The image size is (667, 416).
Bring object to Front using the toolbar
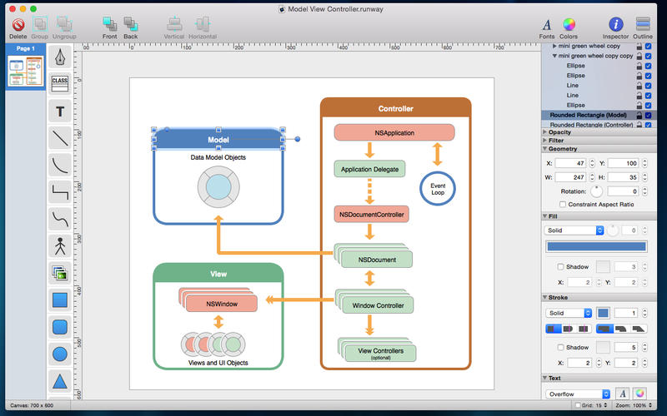(x=110, y=28)
